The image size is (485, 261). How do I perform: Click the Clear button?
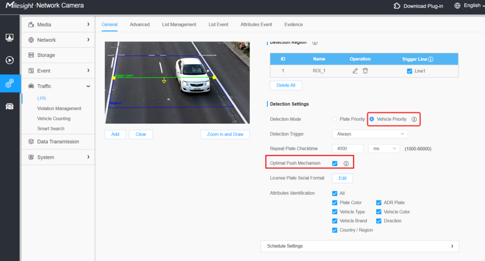pos(141,134)
